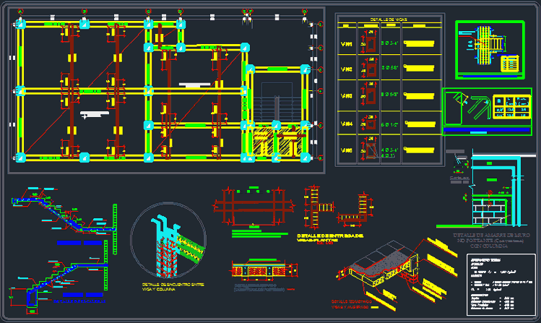Image resolution: width=541 pixels, height=323 pixels.
Task: Select the V-101 beam label
Action: [347, 46]
